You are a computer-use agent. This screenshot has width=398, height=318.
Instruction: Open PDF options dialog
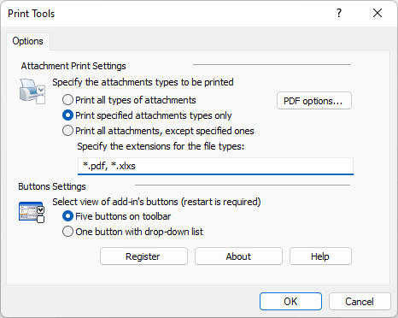click(314, 101)
